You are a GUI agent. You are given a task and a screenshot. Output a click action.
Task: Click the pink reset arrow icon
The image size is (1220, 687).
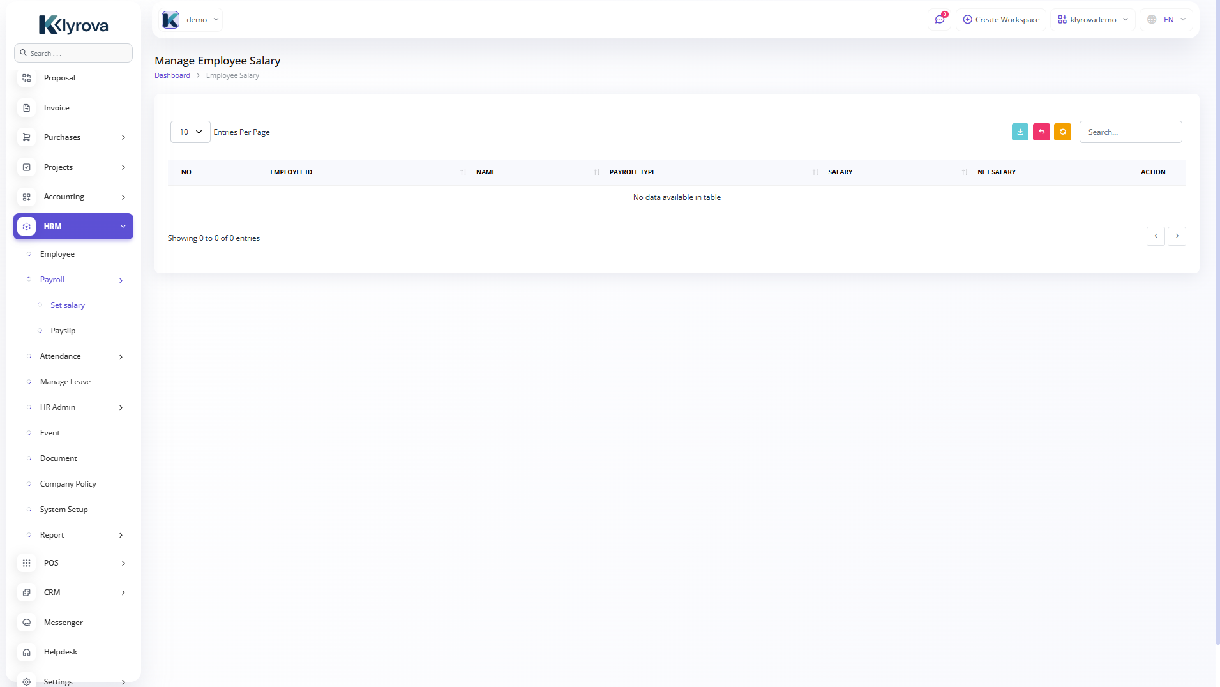tap(1041, 132)
